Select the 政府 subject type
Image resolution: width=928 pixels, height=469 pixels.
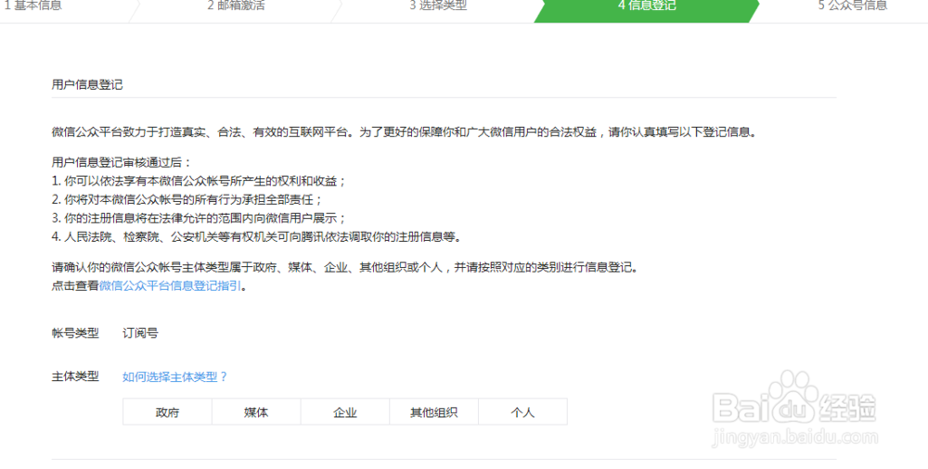(167, 412)
